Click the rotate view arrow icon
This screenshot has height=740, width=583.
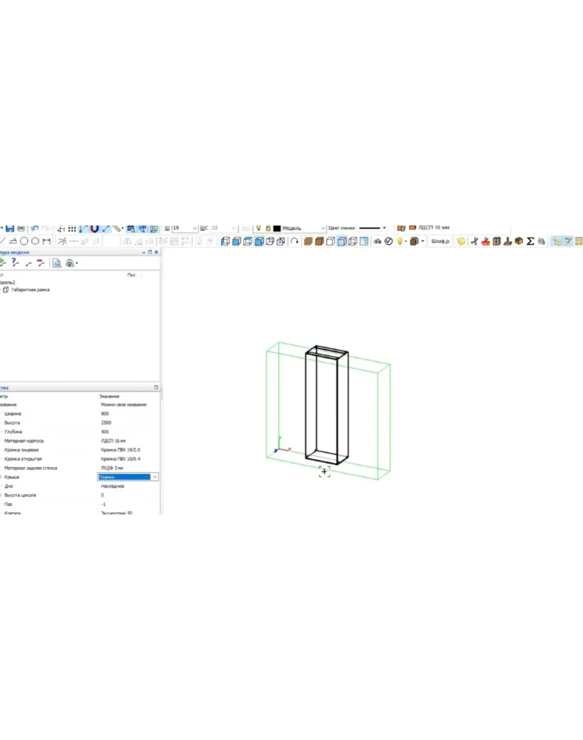point(295,242)
